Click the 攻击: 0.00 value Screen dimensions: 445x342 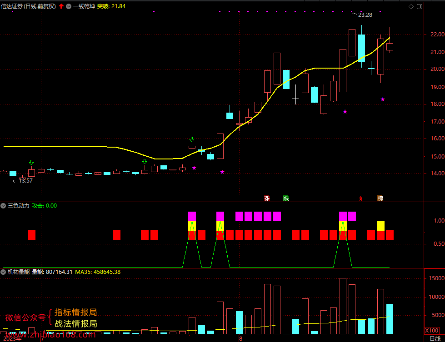point(44,206)
